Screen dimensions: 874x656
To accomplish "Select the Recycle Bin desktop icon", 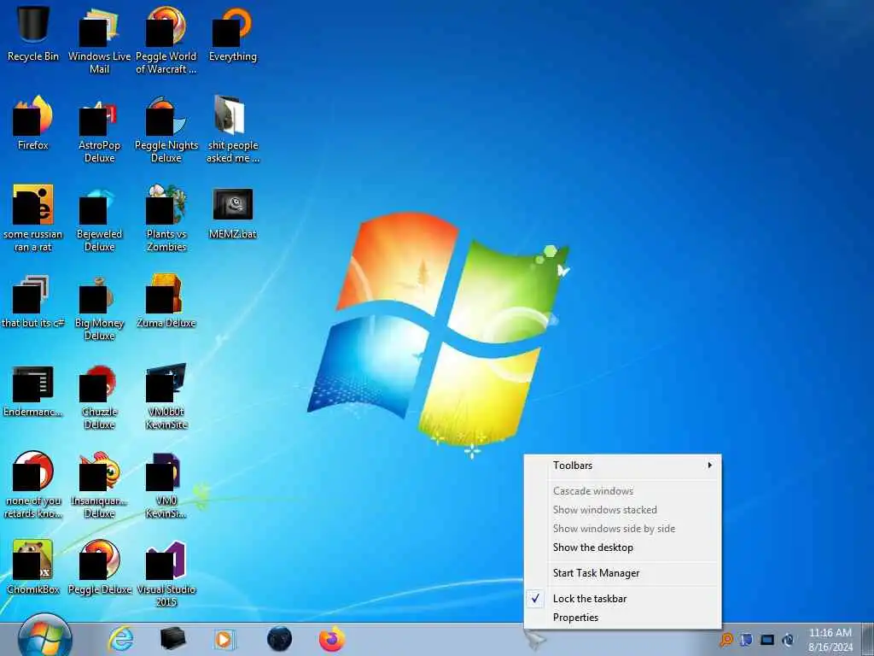I will coord(33,33).
